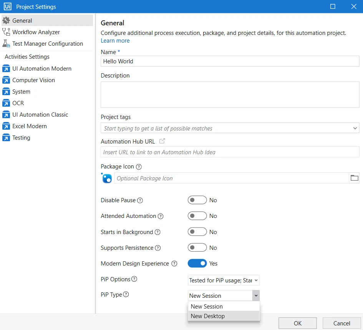Open OCR activities settings

tap(47, 103)
